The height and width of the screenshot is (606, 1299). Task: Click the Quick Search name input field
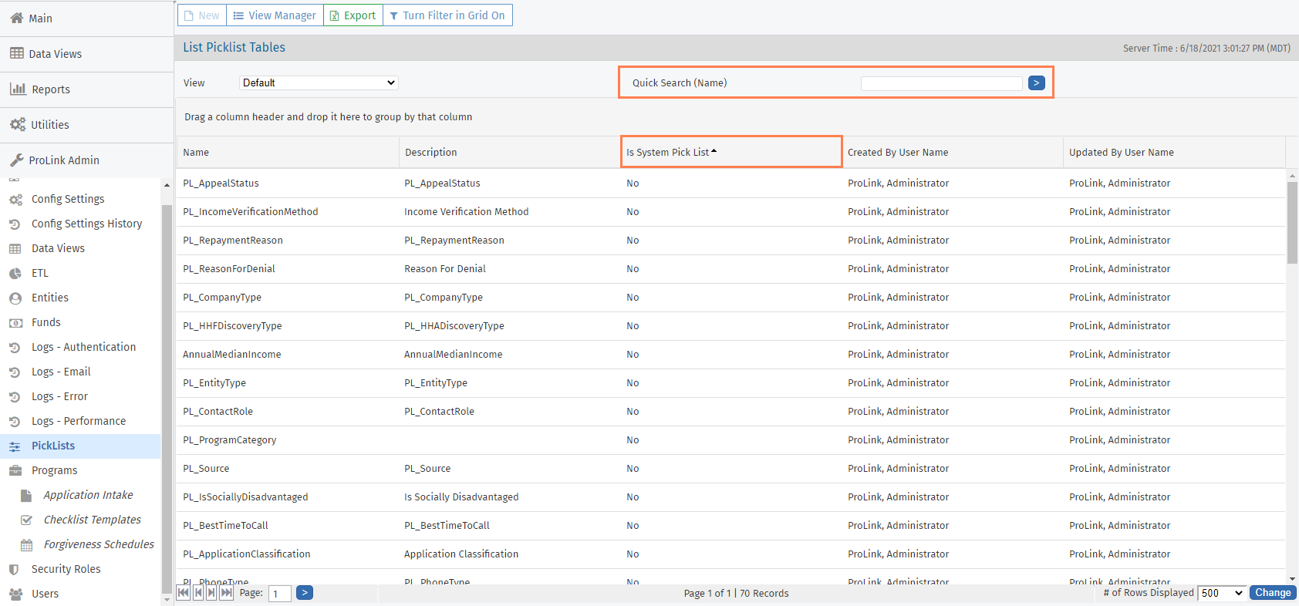click(941, 83)
